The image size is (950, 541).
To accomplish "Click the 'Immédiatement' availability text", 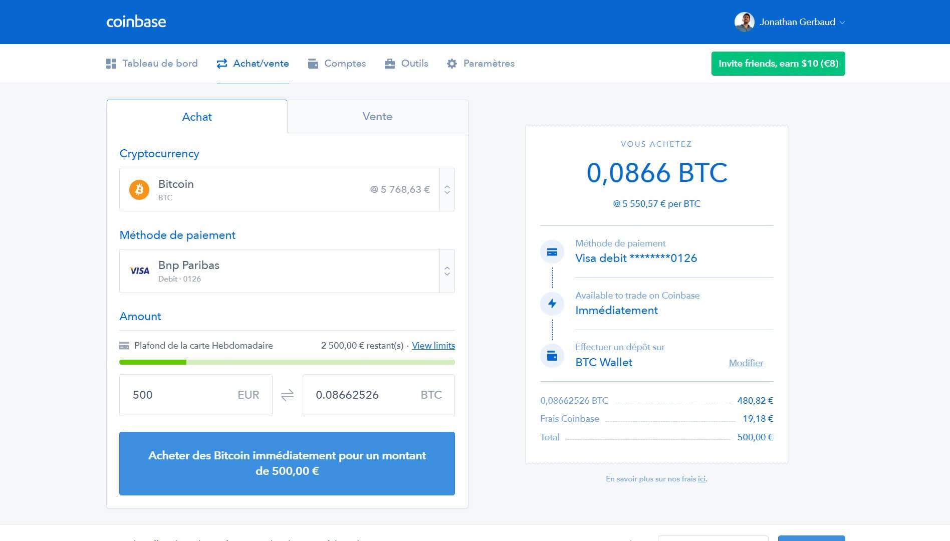I will coord(616,311).
